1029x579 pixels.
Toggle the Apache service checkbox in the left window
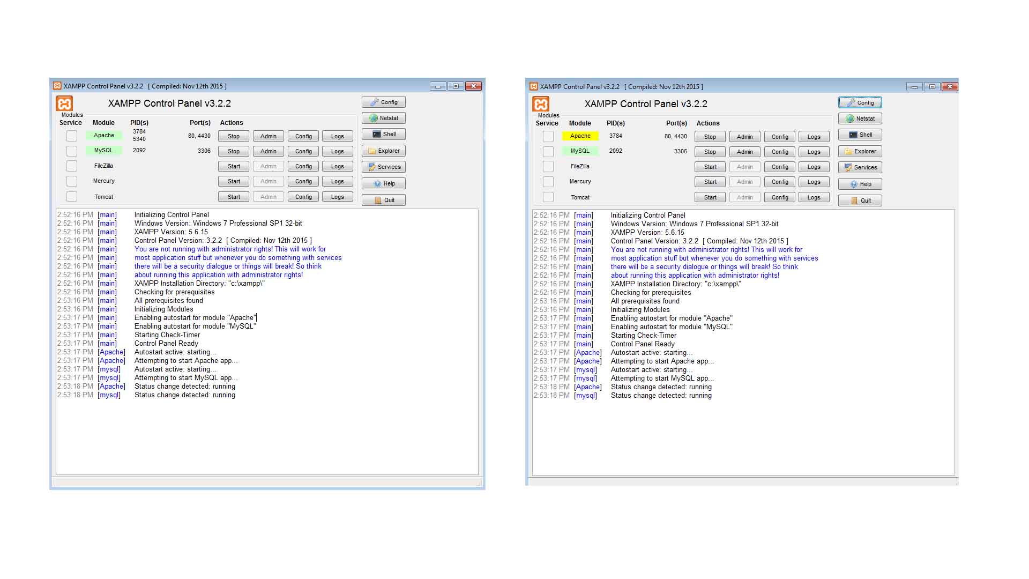pos(72,136)
